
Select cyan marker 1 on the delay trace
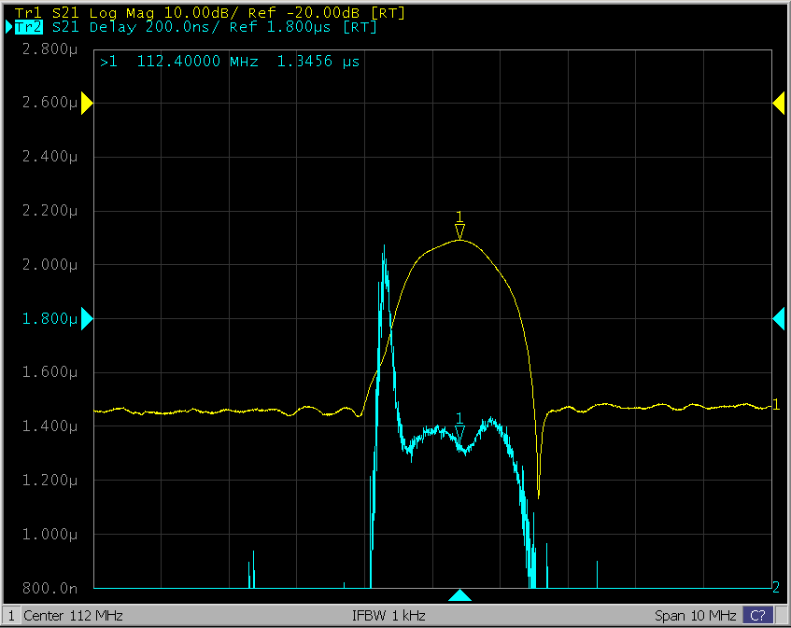[459, 432]
